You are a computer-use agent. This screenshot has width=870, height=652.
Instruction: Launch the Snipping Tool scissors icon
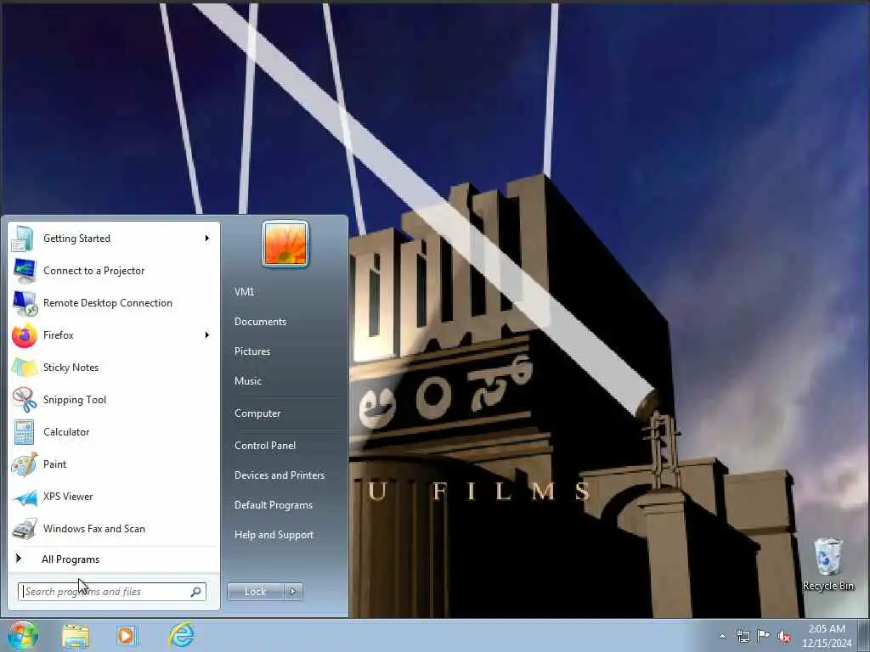tap(25, 400)
